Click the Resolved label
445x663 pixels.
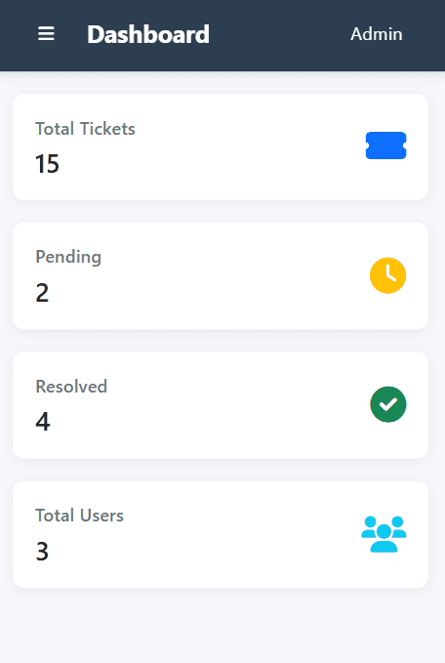click(71, 386)
